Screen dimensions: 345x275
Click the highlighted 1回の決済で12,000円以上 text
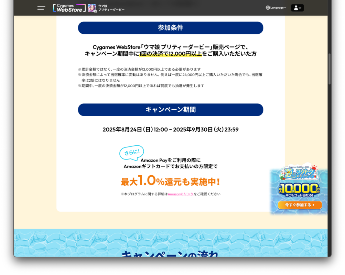[170, 54]
